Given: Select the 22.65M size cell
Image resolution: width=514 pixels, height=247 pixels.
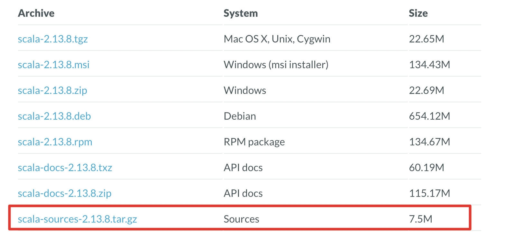Looking at the screenshot, I should (x=427, y=39).
